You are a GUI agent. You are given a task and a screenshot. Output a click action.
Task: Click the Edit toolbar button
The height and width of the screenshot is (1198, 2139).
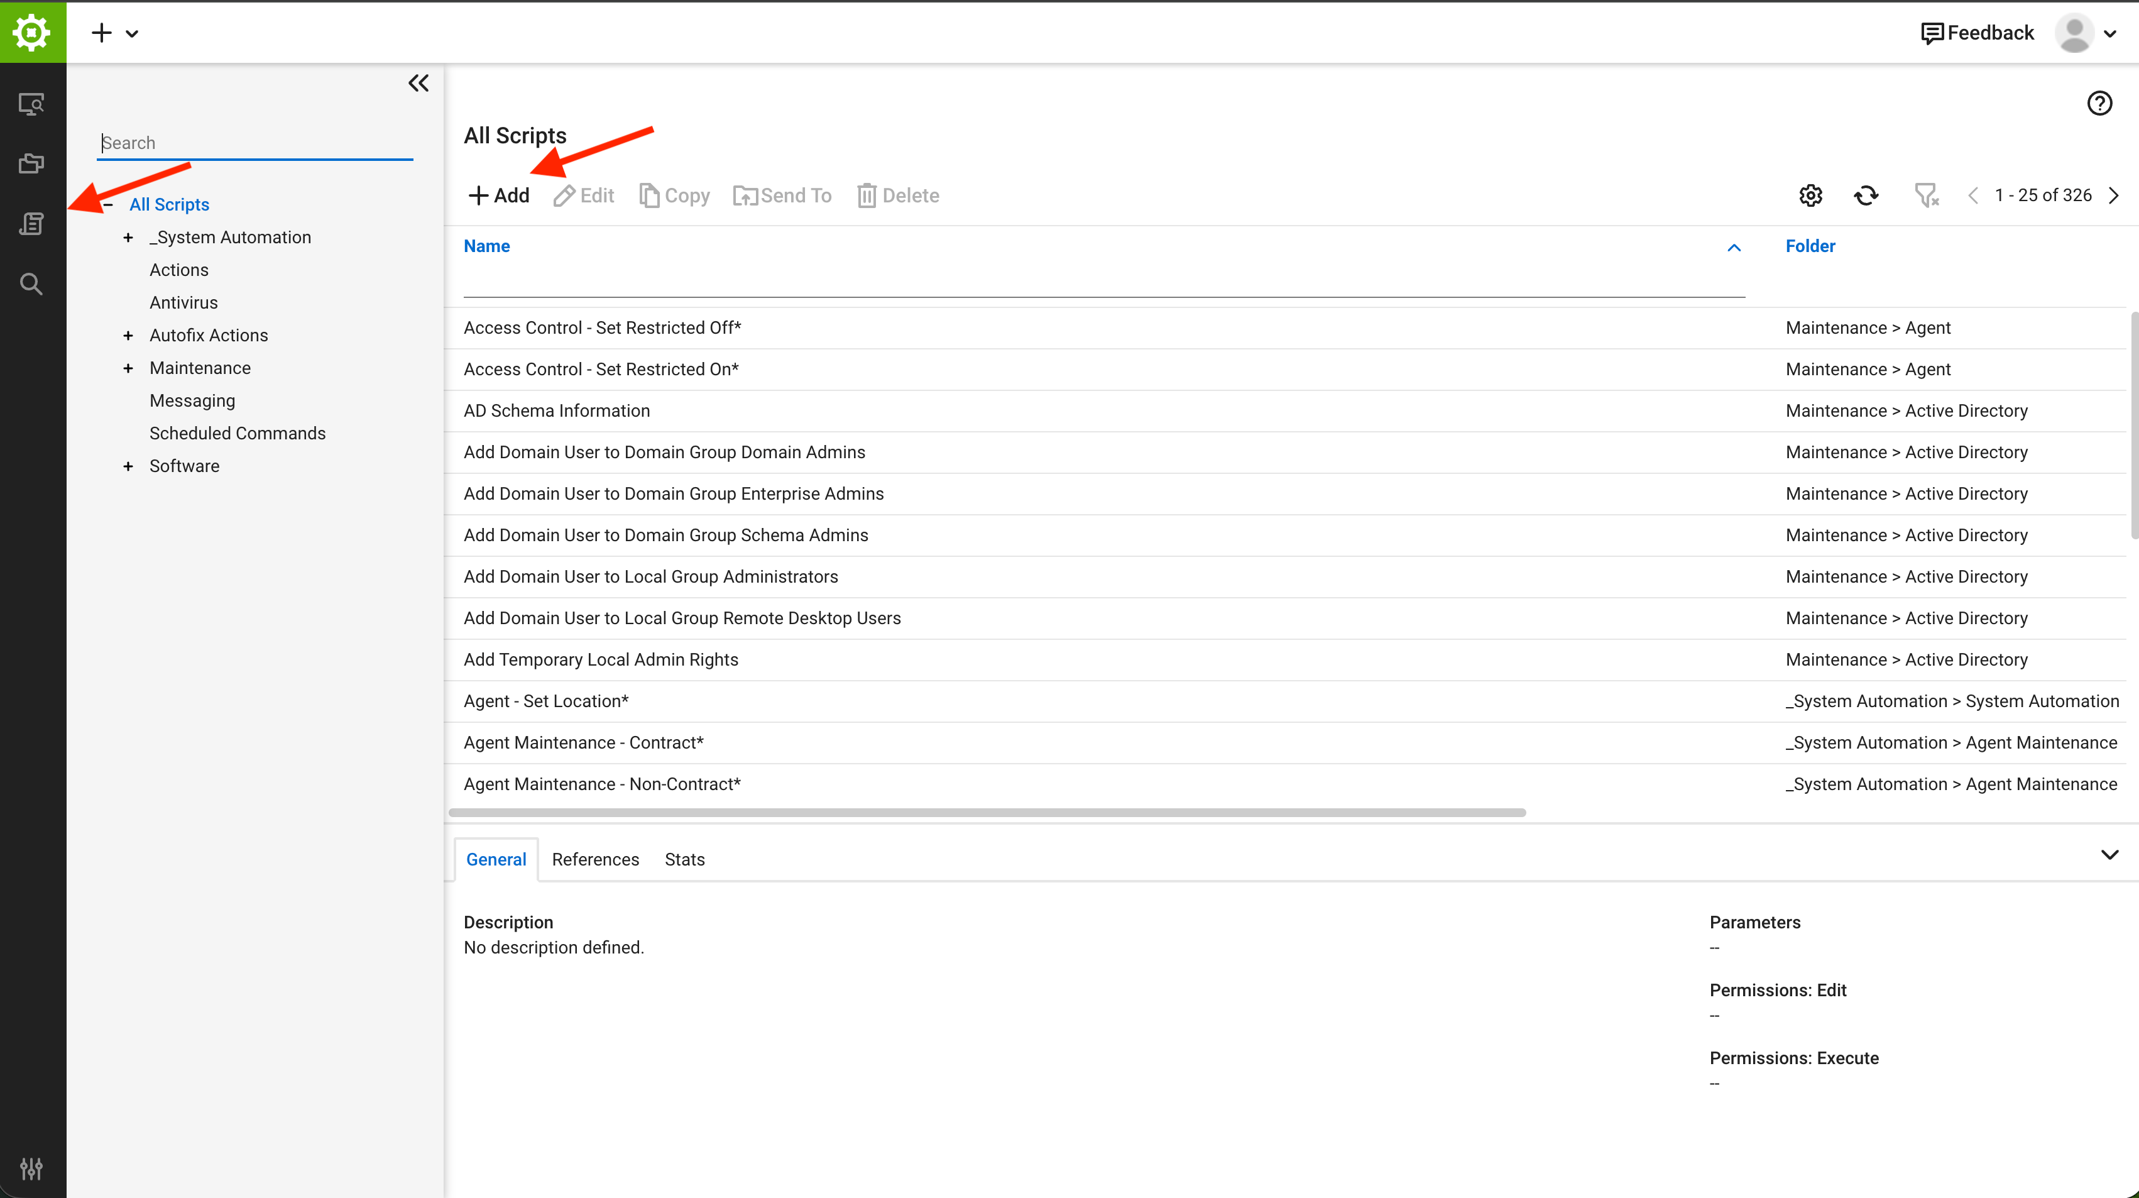pyautogui.click(x=584, y=195)
